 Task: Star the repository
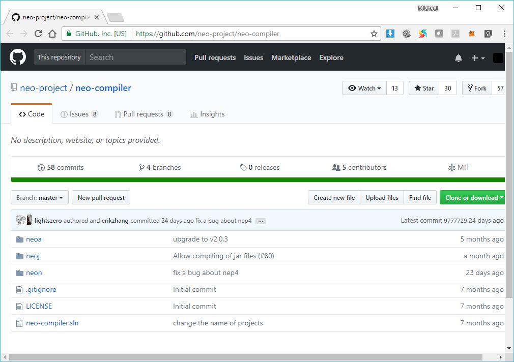click(x=423, y=88)
